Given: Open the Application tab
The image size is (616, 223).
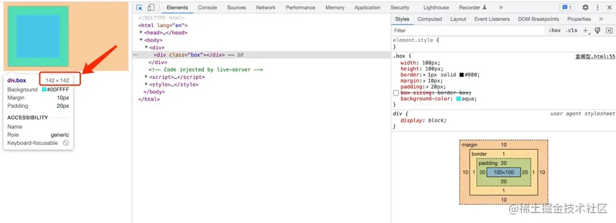Looking at the screenshot, I should pos(368,7).
